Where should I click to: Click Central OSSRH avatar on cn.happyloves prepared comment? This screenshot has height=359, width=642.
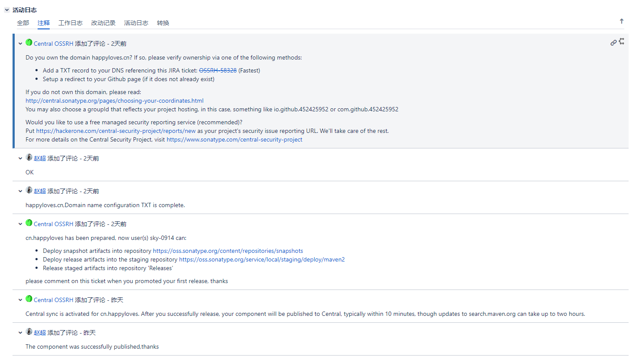click(29, 223)
